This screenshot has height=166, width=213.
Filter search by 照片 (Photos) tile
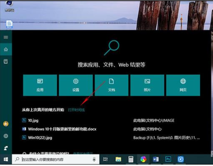147,85
